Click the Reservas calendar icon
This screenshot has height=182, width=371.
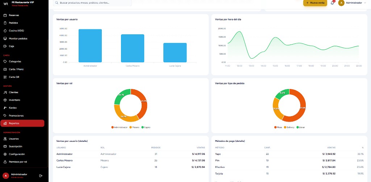click(x=5, y=15)
